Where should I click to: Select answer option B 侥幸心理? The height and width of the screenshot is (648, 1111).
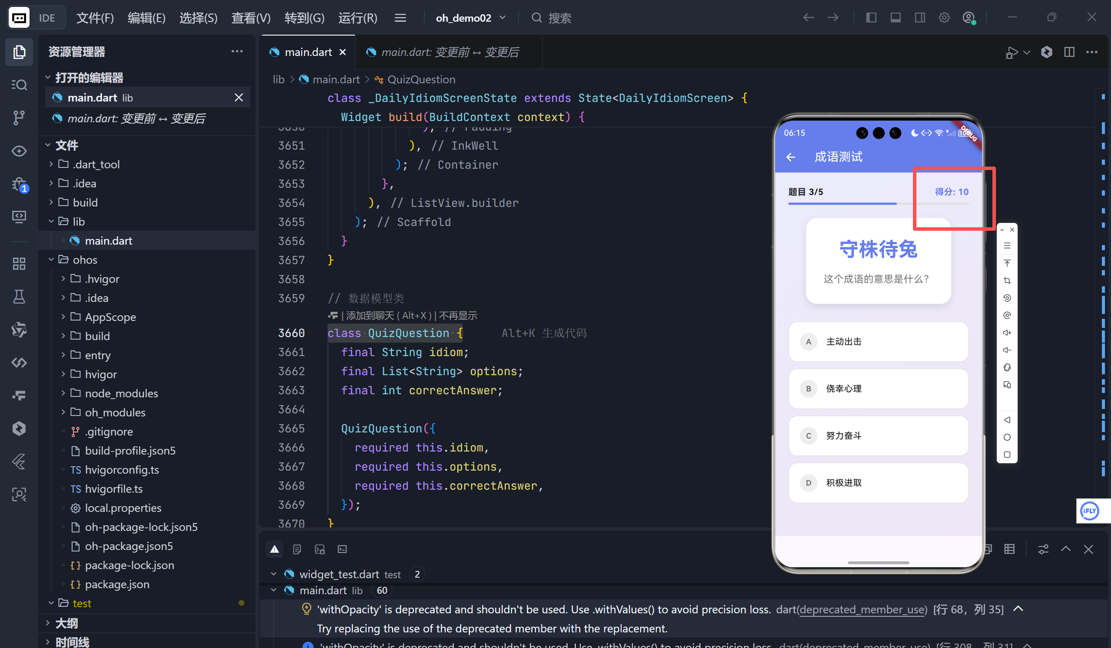(x=878, y=389)
